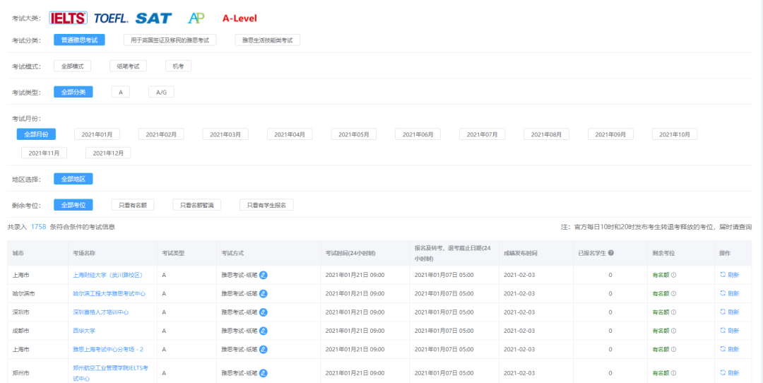Select the AP exam logo

(x=196, y=18)
